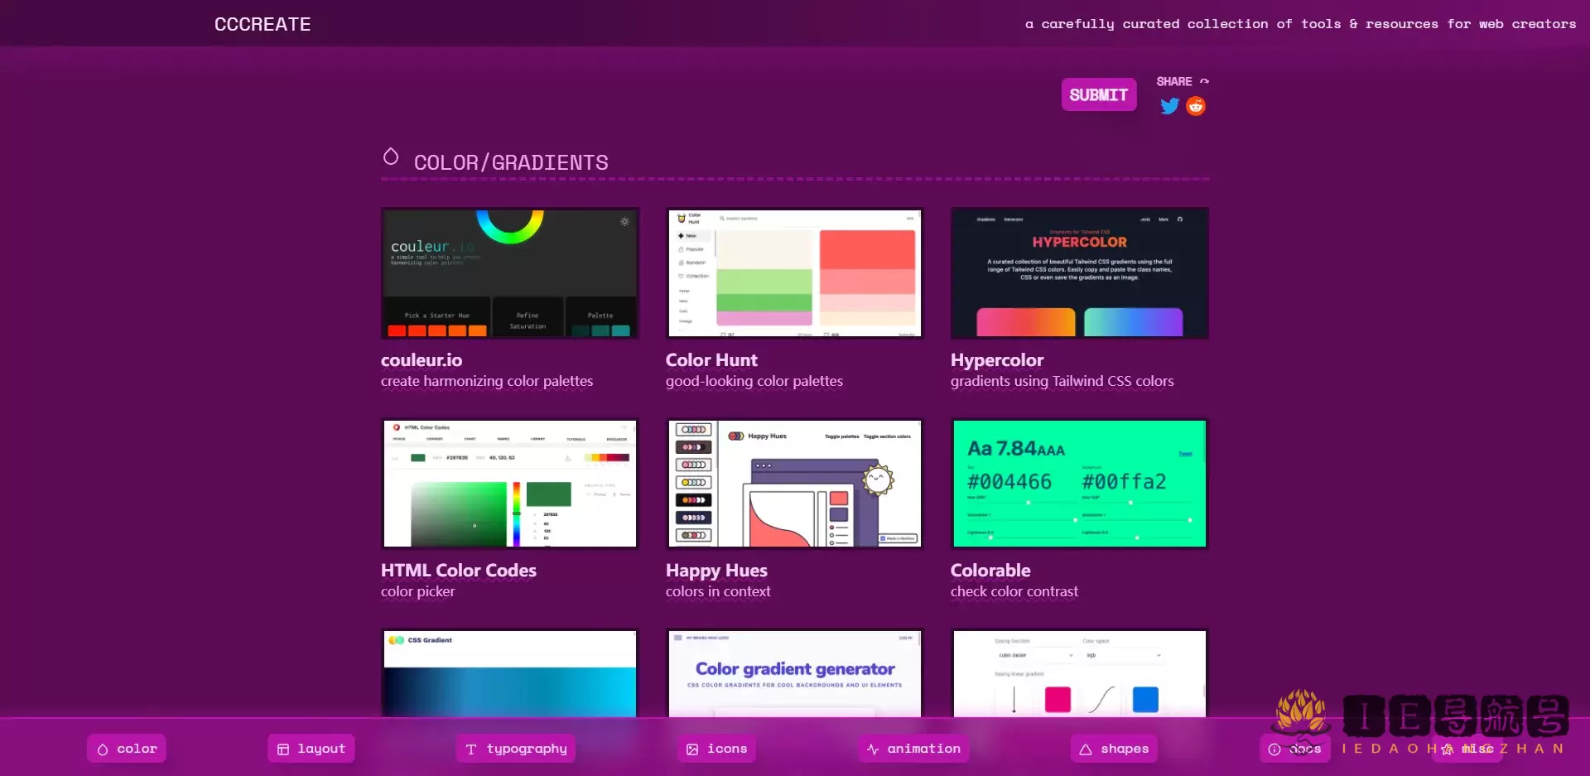Viewport: 1590px width, 776px height.
Task: Click the Hypercolor preview image
Action: point(1079,273)
